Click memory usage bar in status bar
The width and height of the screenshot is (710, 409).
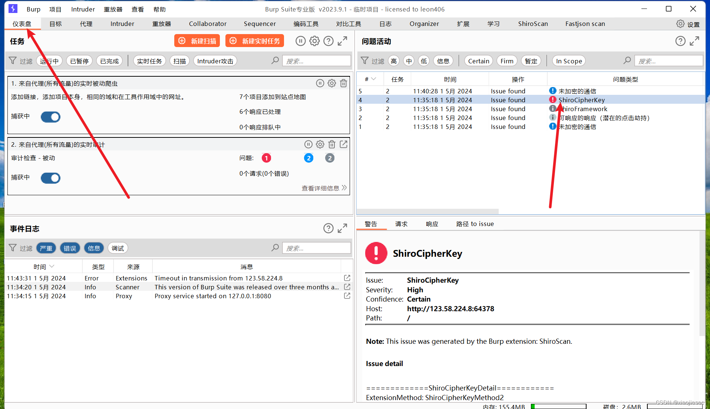[559, 406]
